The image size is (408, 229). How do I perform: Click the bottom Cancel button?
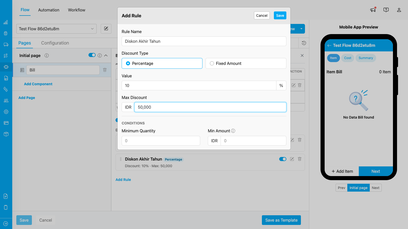46,220
